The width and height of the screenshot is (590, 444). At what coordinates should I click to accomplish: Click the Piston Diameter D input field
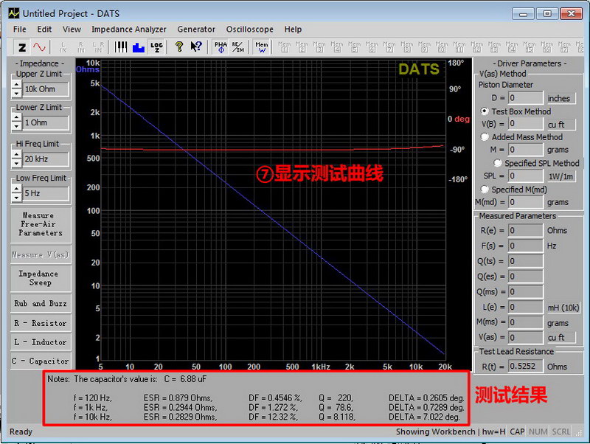coord(525,98)
